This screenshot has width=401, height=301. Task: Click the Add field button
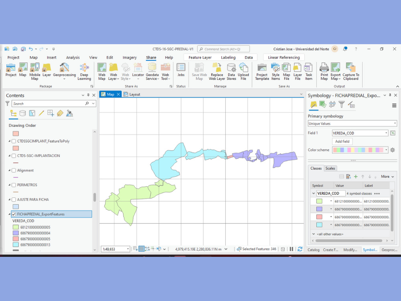[x=342, y=141]
